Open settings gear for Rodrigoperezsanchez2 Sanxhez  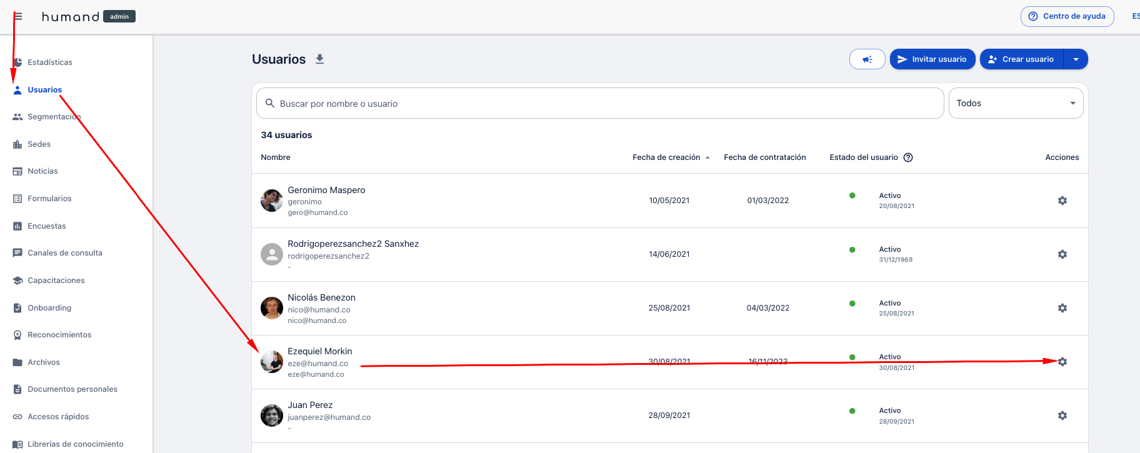pos(1062,254)
